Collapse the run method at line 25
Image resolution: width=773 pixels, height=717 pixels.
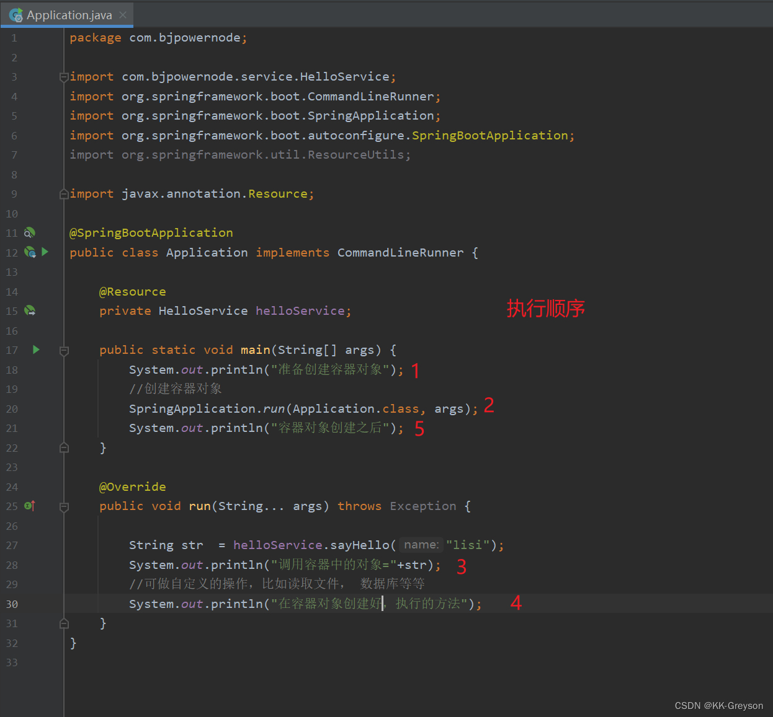64,507
